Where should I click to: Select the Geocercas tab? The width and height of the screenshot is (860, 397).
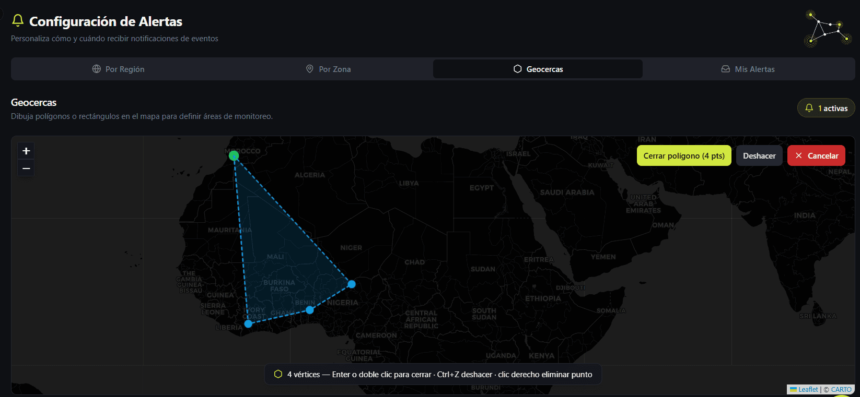click(538, 69)
